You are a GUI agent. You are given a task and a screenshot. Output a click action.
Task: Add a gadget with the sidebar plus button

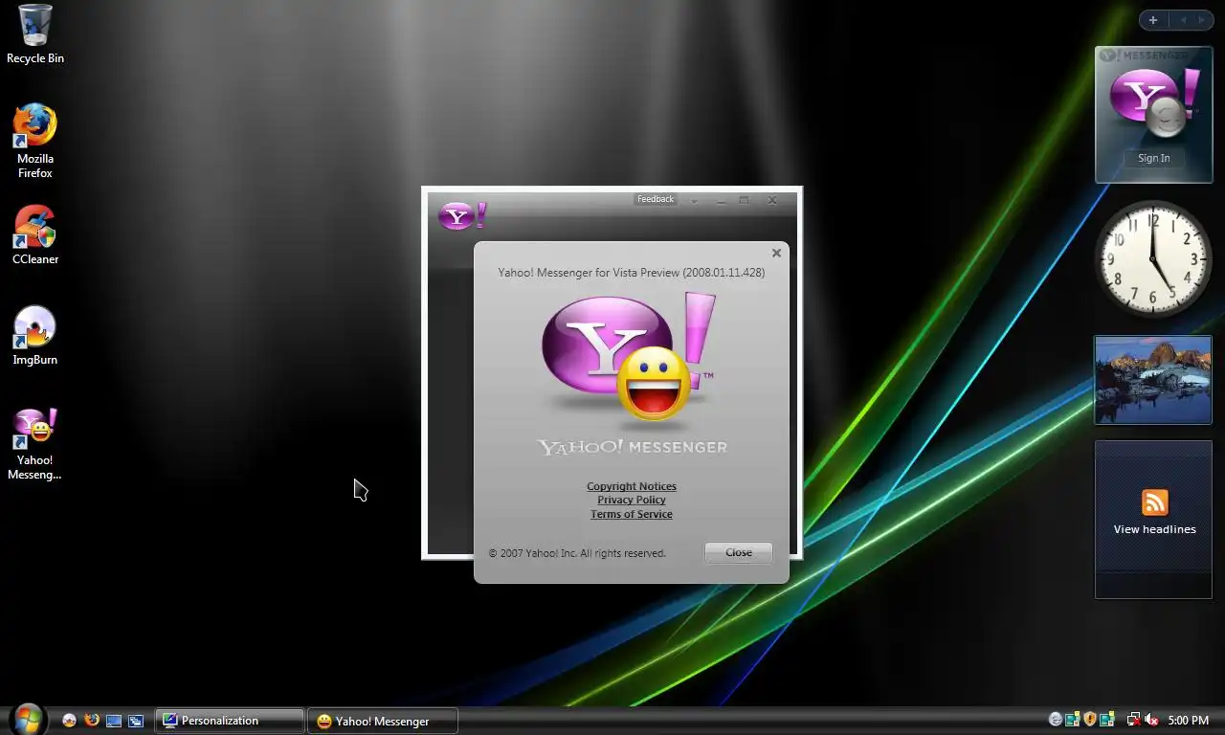pyautogui.click(x=1153, y=20)
